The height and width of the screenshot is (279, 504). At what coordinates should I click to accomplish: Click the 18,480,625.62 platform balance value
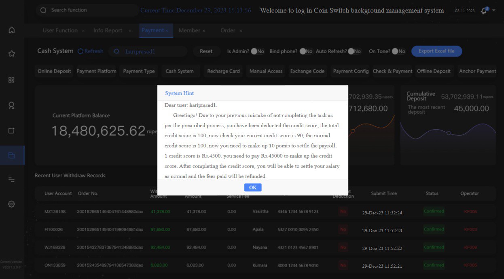click(98, 131)
